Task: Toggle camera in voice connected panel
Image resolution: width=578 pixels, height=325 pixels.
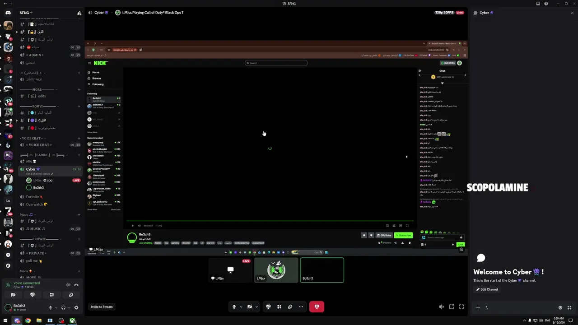Action: pyautogui.click(x=13, y=295)
